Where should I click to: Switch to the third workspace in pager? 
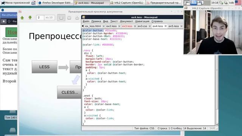click(200, 3)
